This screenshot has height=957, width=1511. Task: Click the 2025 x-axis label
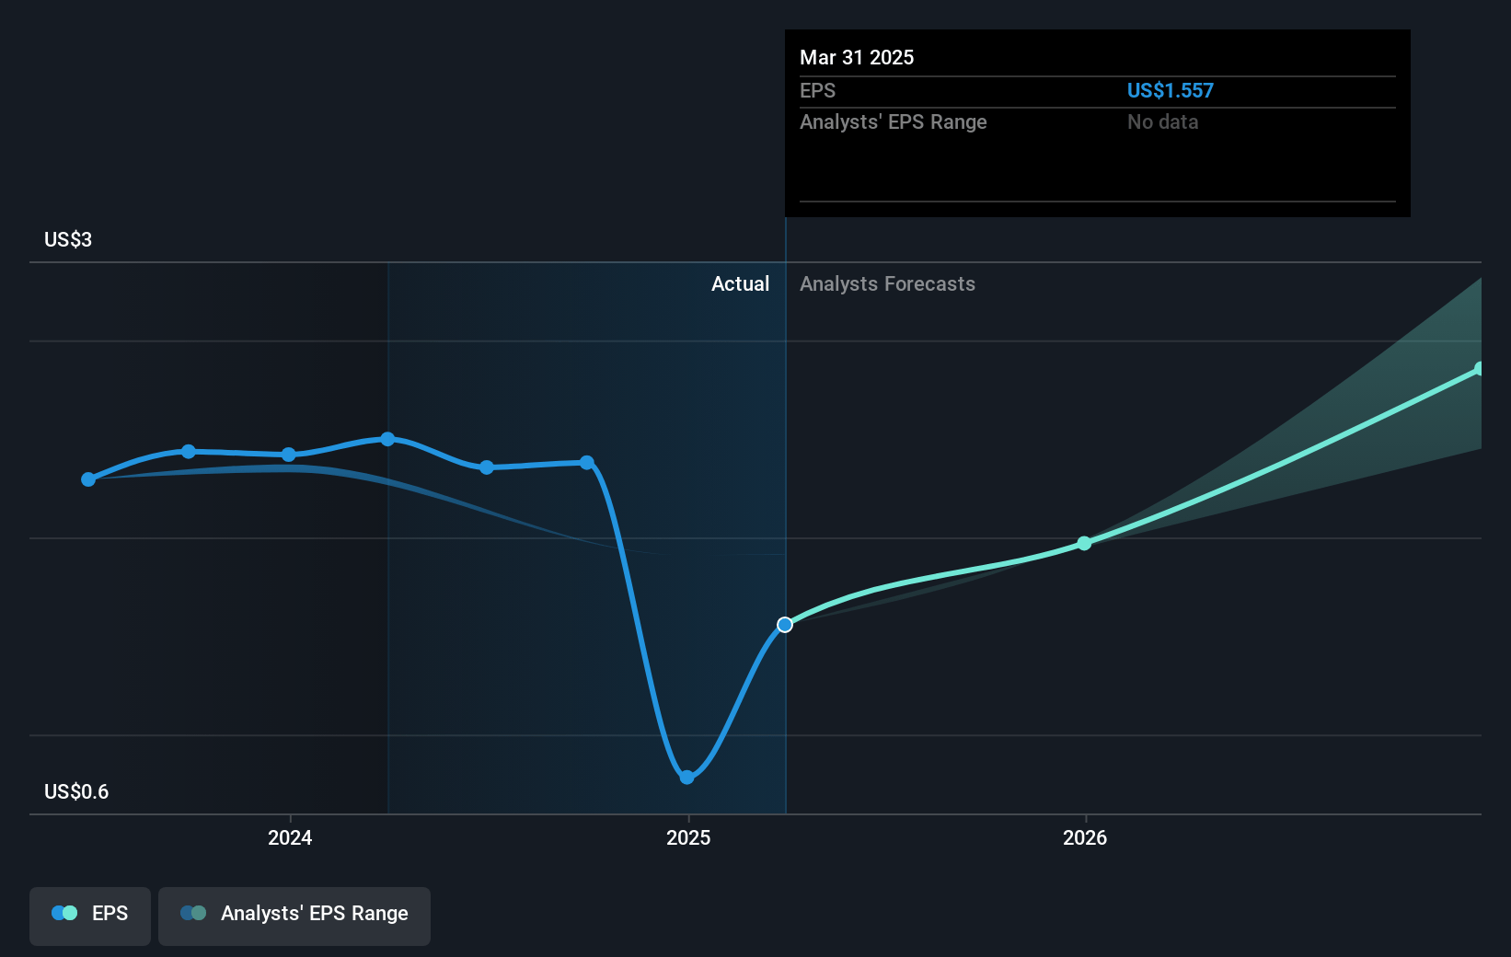(x=688, y=837)
